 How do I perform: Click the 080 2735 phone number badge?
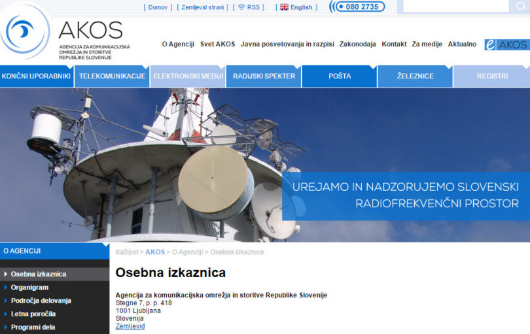pyautogui.click(x=357, y=7)
